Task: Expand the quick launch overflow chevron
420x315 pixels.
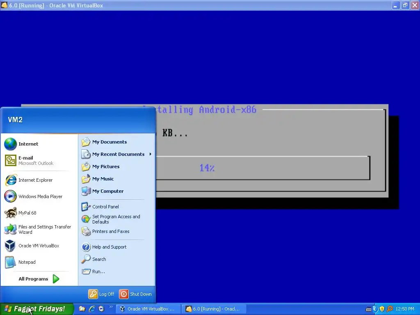Action: tap(111, 307)
